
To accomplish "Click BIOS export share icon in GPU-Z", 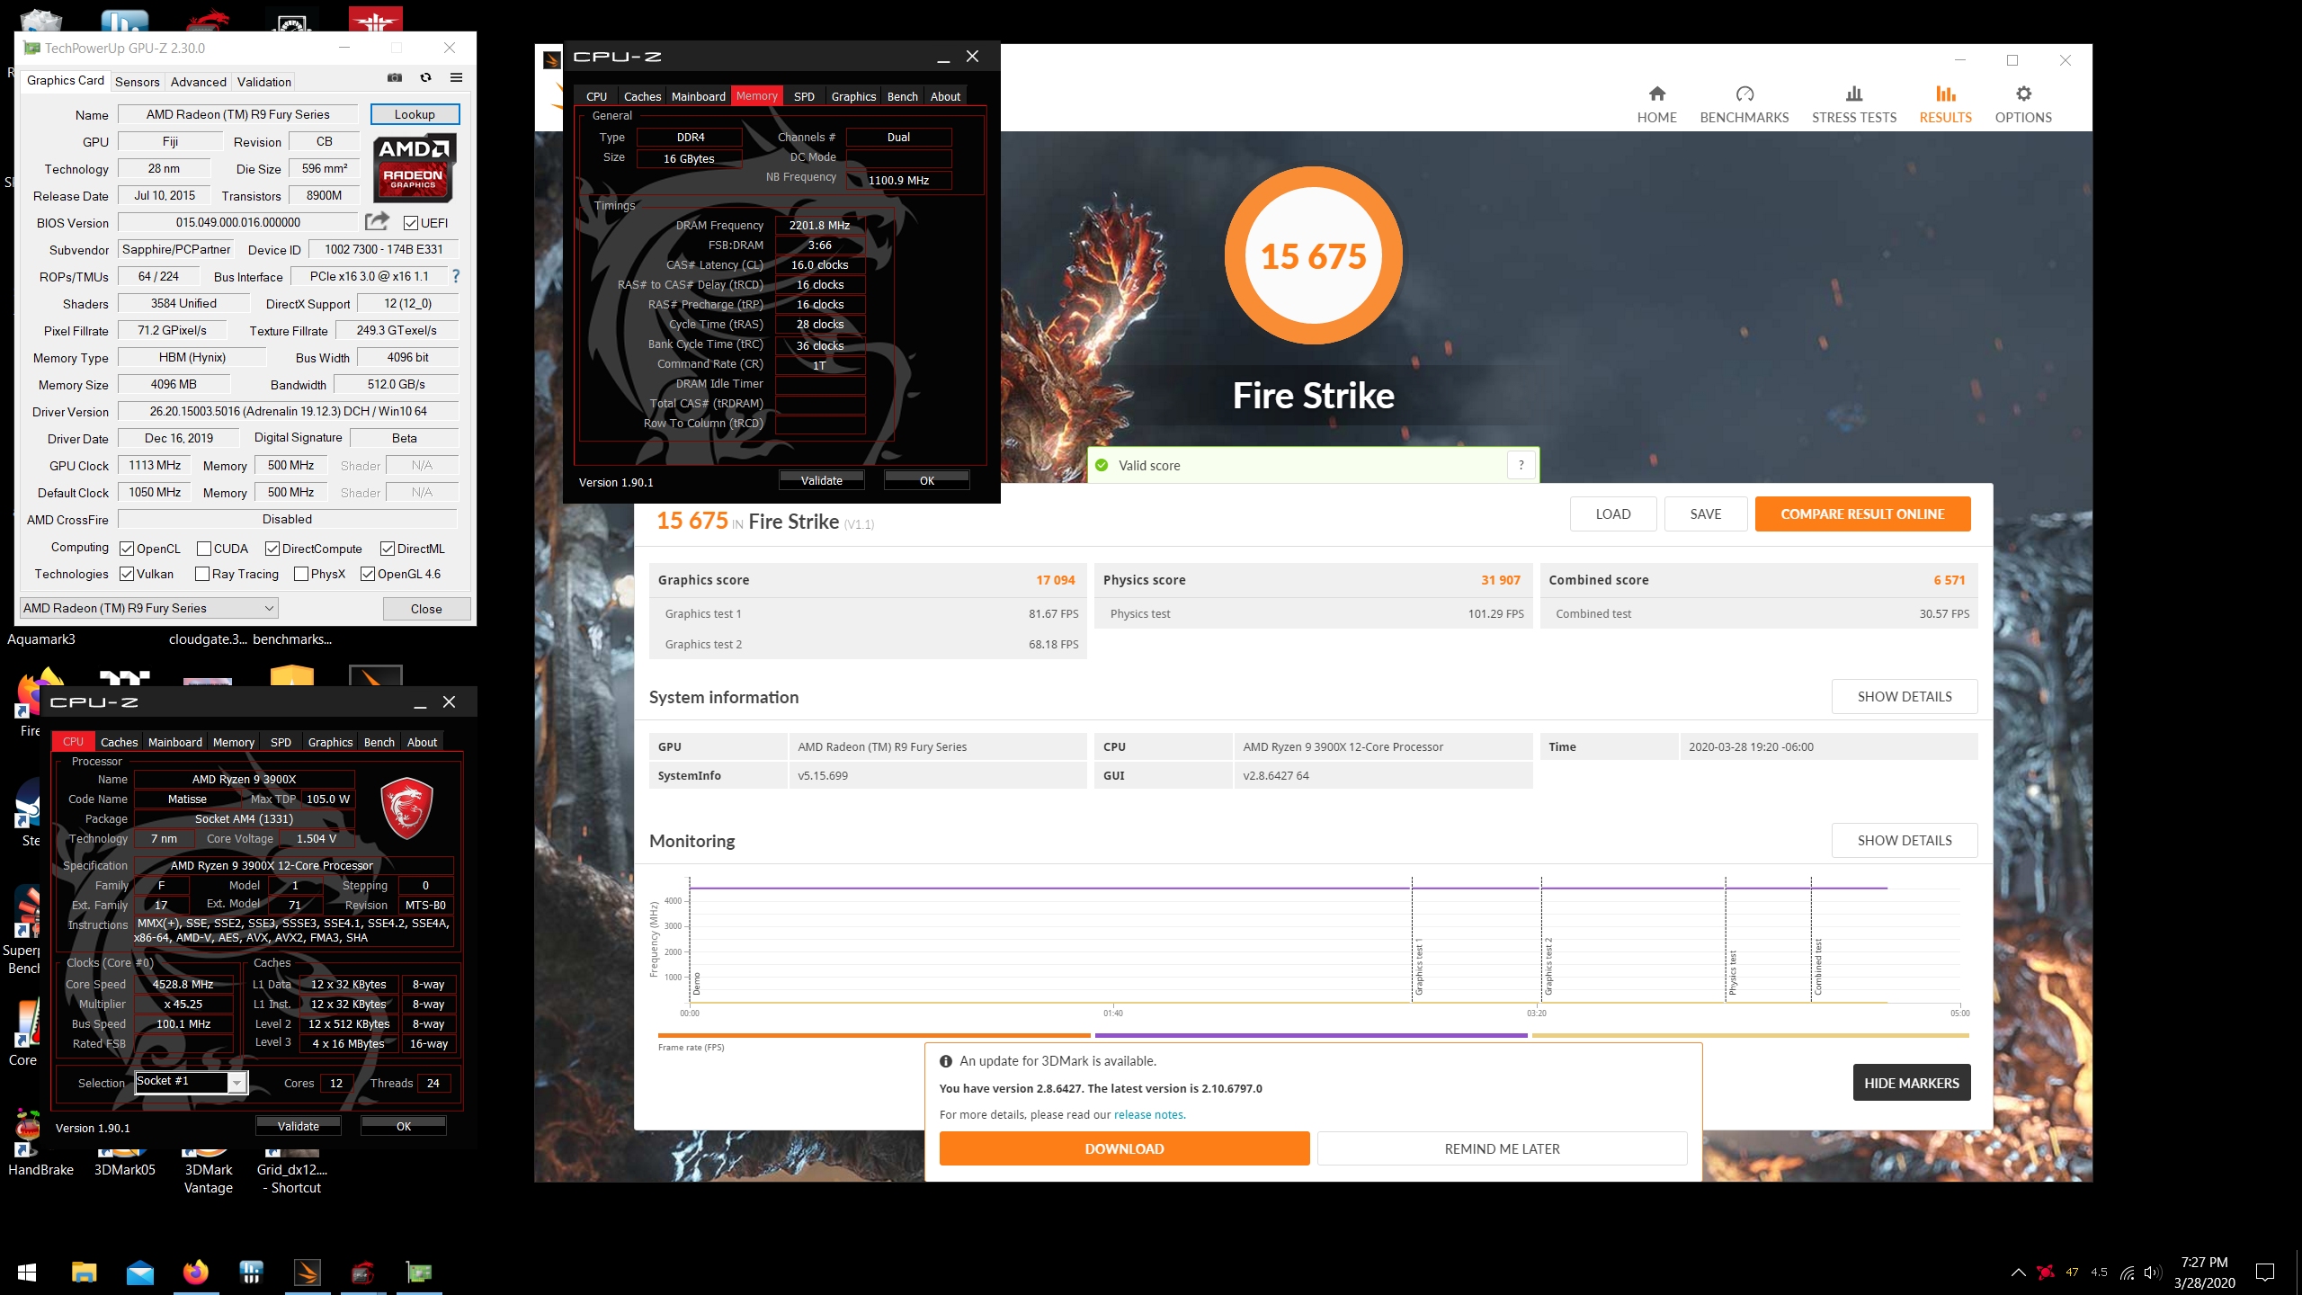I will coord(377,221).
